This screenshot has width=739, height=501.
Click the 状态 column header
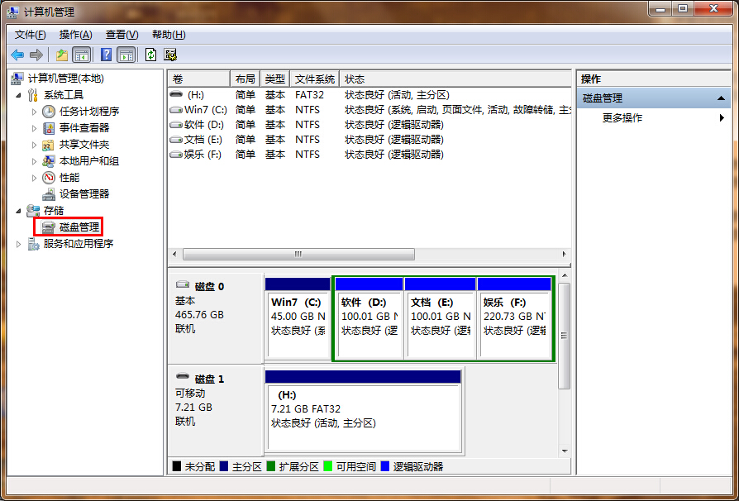[355, 79]
